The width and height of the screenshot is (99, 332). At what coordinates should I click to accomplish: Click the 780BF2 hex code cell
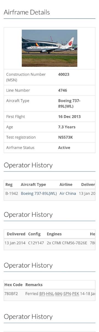click(11, 294)
